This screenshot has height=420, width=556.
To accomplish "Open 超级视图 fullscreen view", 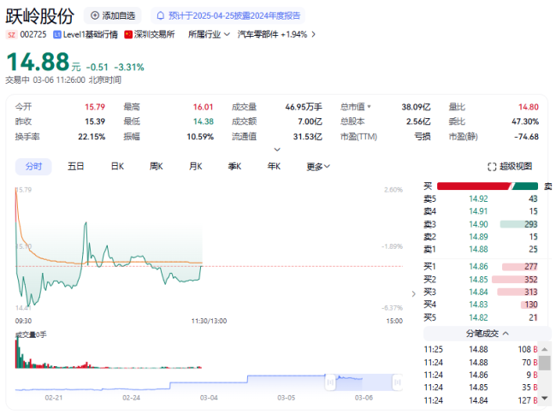I will point(510,166).
